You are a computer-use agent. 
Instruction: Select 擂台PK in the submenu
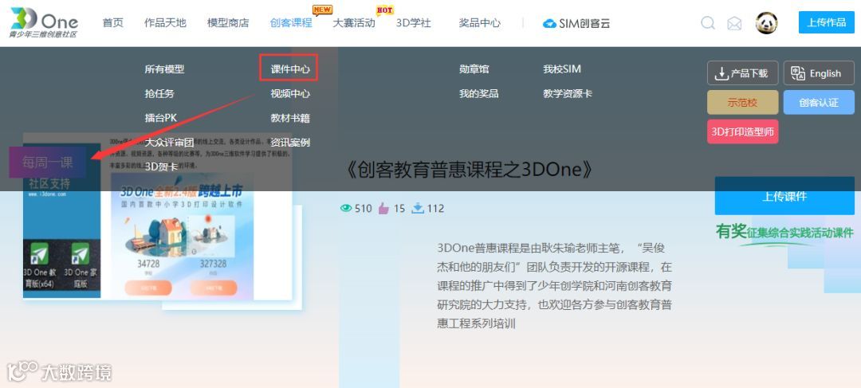(x=160, y=118)
